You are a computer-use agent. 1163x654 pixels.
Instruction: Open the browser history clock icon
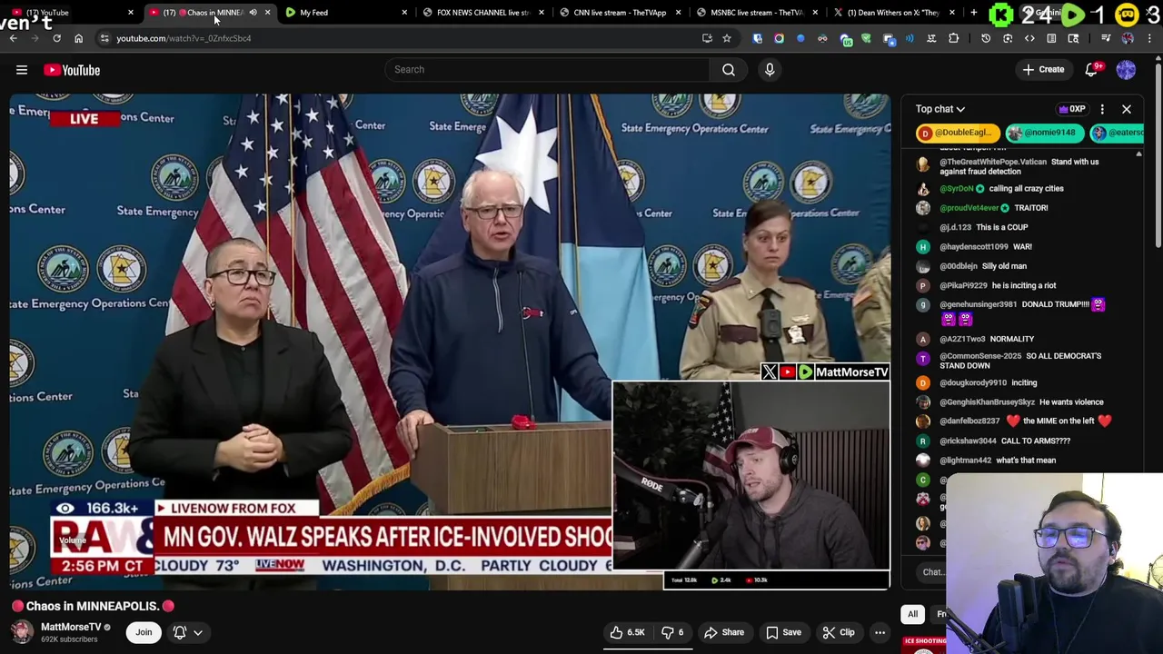(986, 38)
